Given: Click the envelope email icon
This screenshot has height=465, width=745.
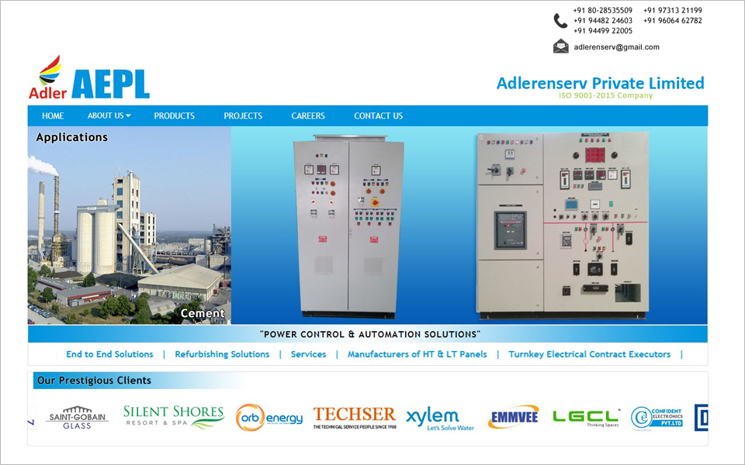Looking at the screenshot, I should point(560,46).
